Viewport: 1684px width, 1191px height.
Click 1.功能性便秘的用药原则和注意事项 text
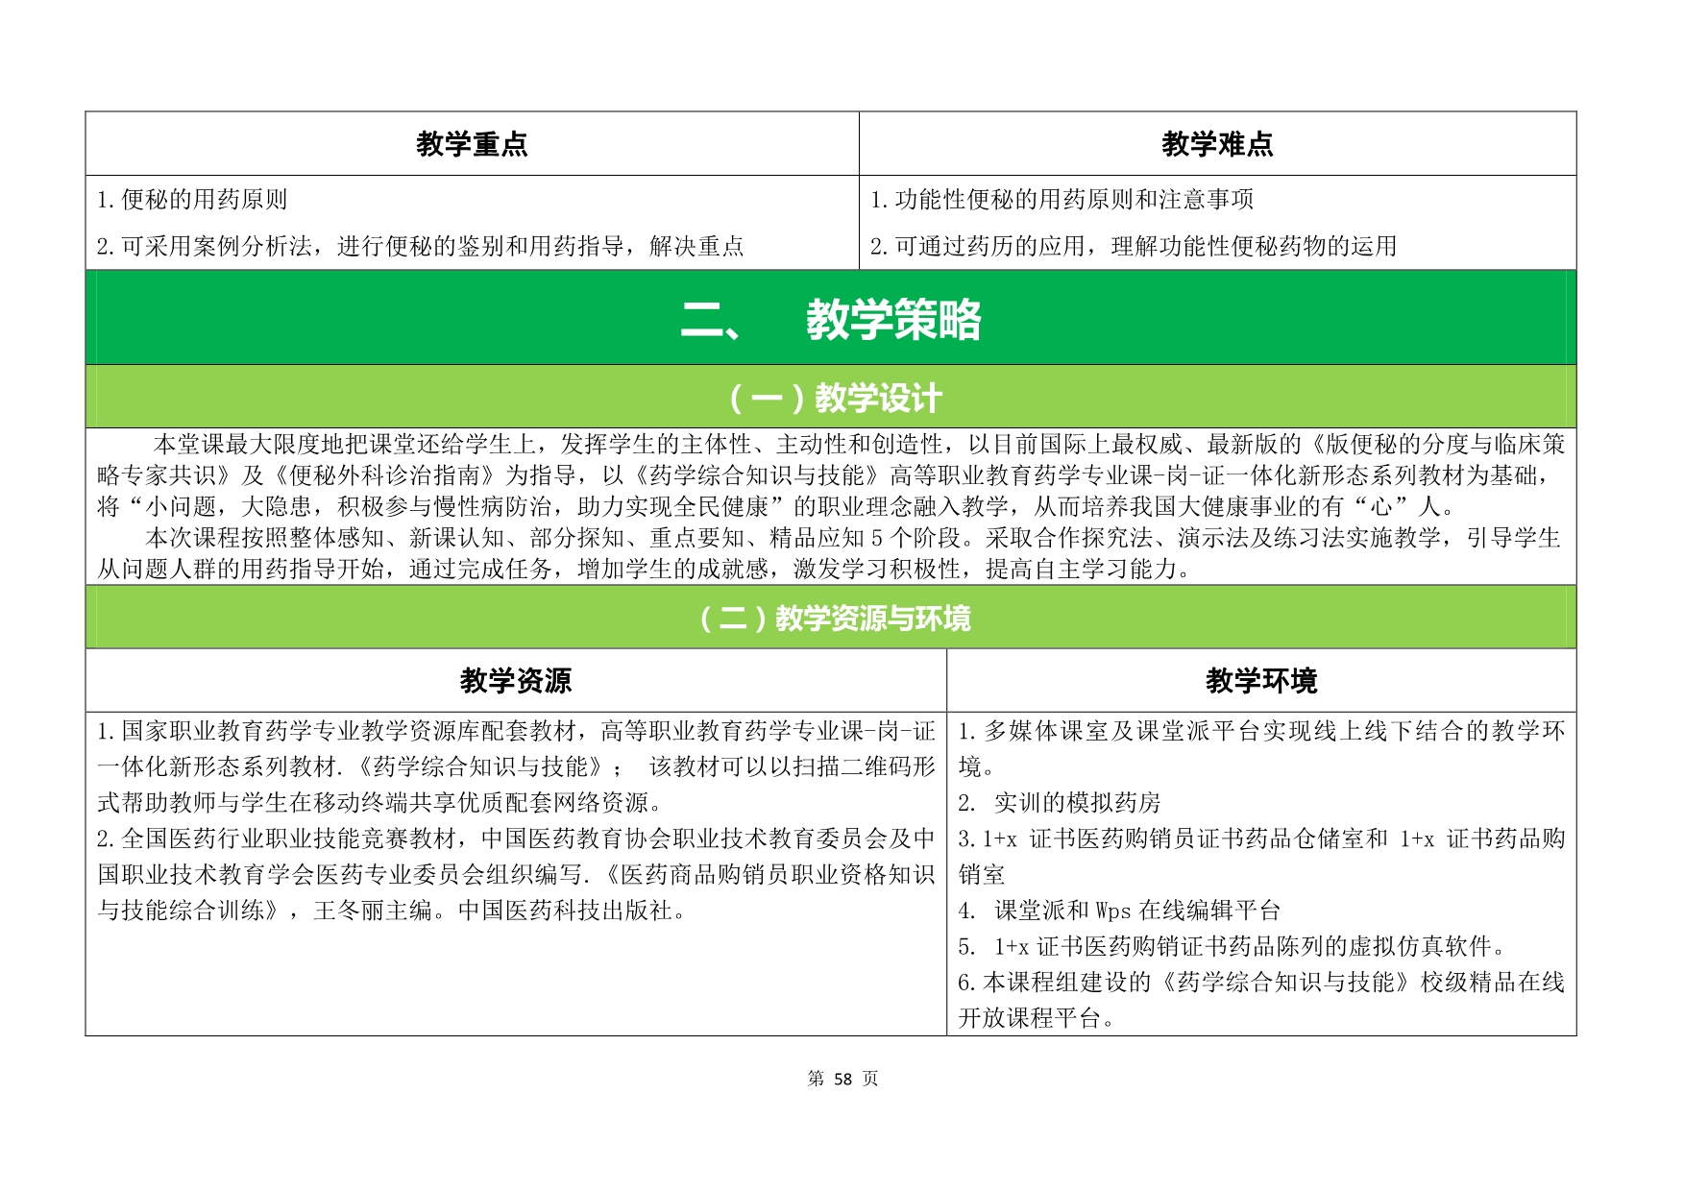1062,200
